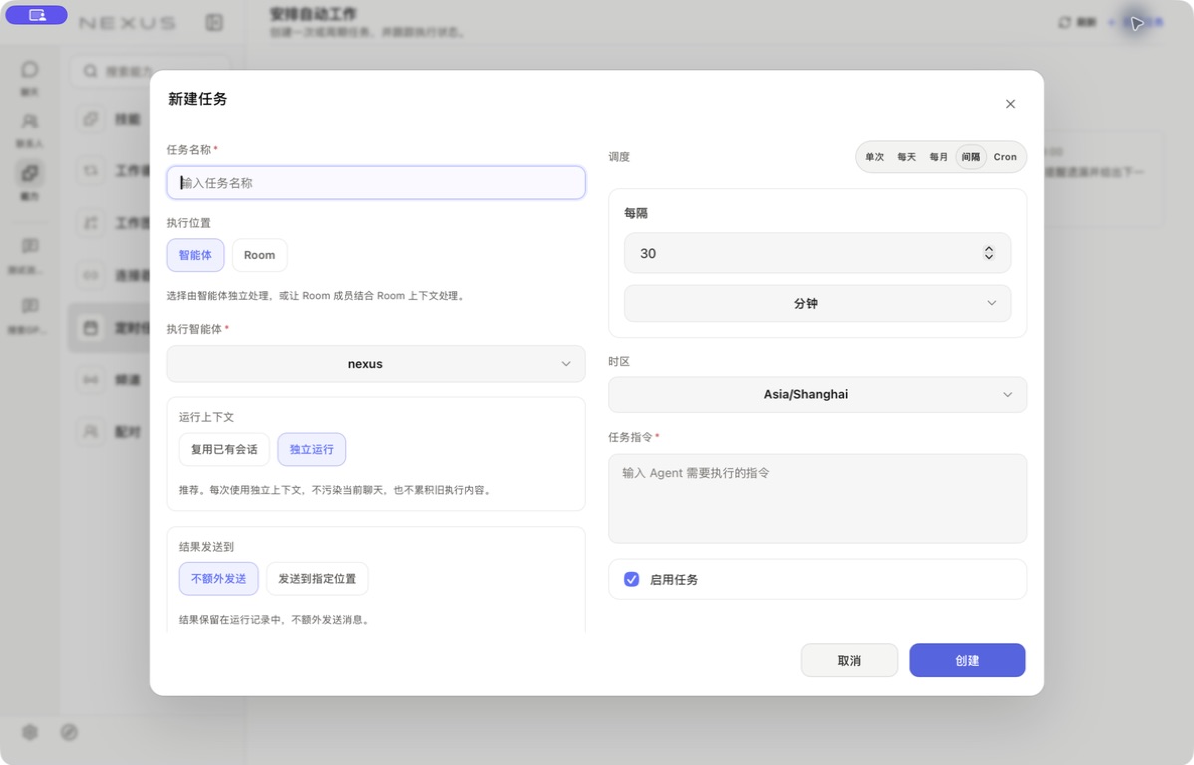The image size is (1194, 765).
Task: Open the 分钟 interval unit dropdown
Action: [817, 303]
